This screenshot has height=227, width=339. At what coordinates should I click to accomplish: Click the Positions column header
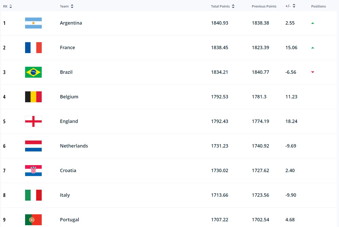click(x=319, y=6)
